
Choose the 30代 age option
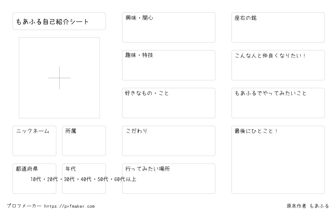[69, 179]
